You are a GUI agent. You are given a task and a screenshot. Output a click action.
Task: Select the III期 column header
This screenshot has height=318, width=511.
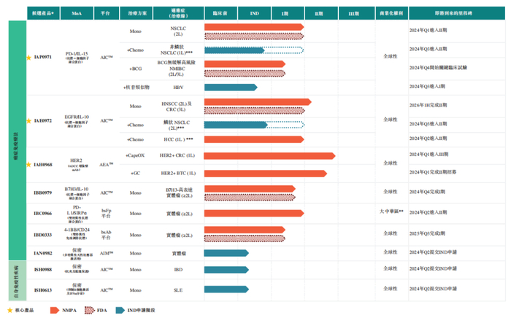(x=356, y=13)
